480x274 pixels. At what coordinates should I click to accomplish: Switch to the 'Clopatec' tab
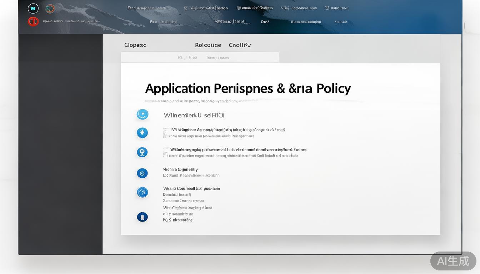coord(135,45)
